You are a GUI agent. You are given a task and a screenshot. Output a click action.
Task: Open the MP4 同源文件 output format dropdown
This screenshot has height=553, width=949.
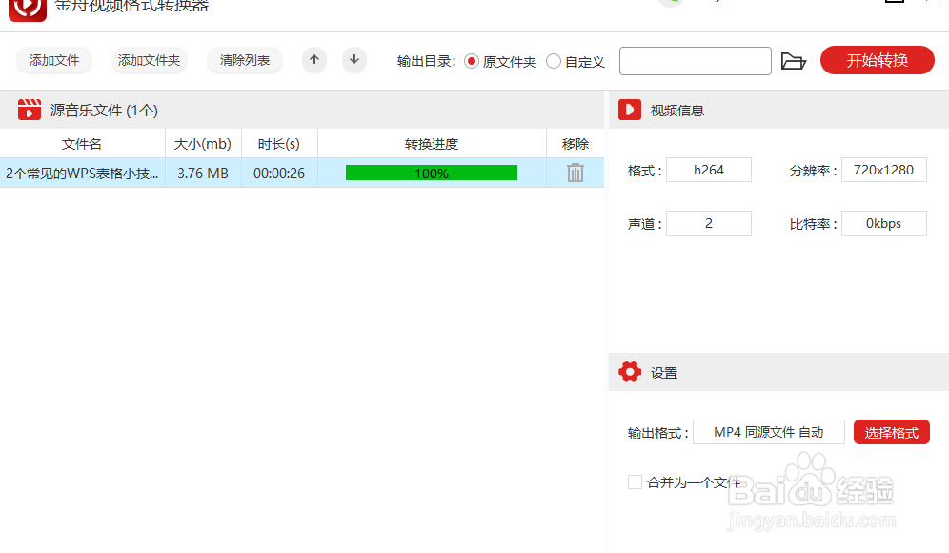tap(768, 431)
